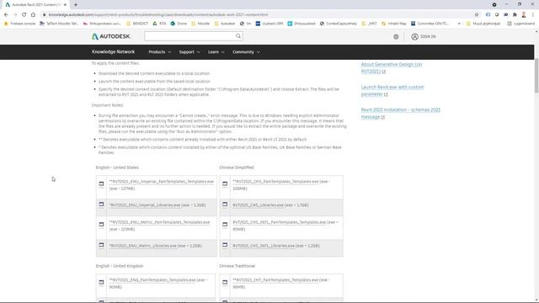Open the globe language selector icon
539x303 pixels.
[x=396, y=36]
